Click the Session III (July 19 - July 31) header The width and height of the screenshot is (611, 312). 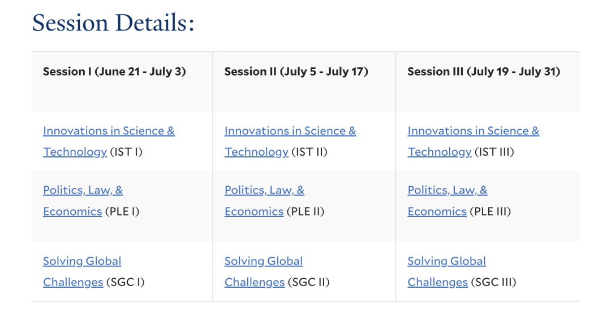point(484,72)
